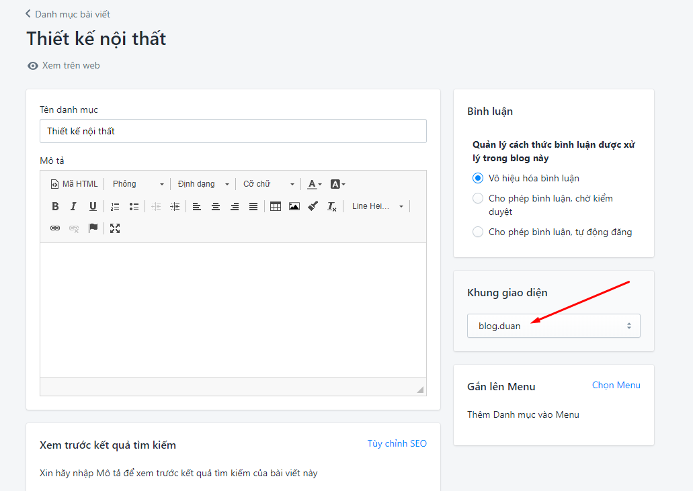693x491 pixels.
Task: Insert an image
Action: tap(294, 206)
